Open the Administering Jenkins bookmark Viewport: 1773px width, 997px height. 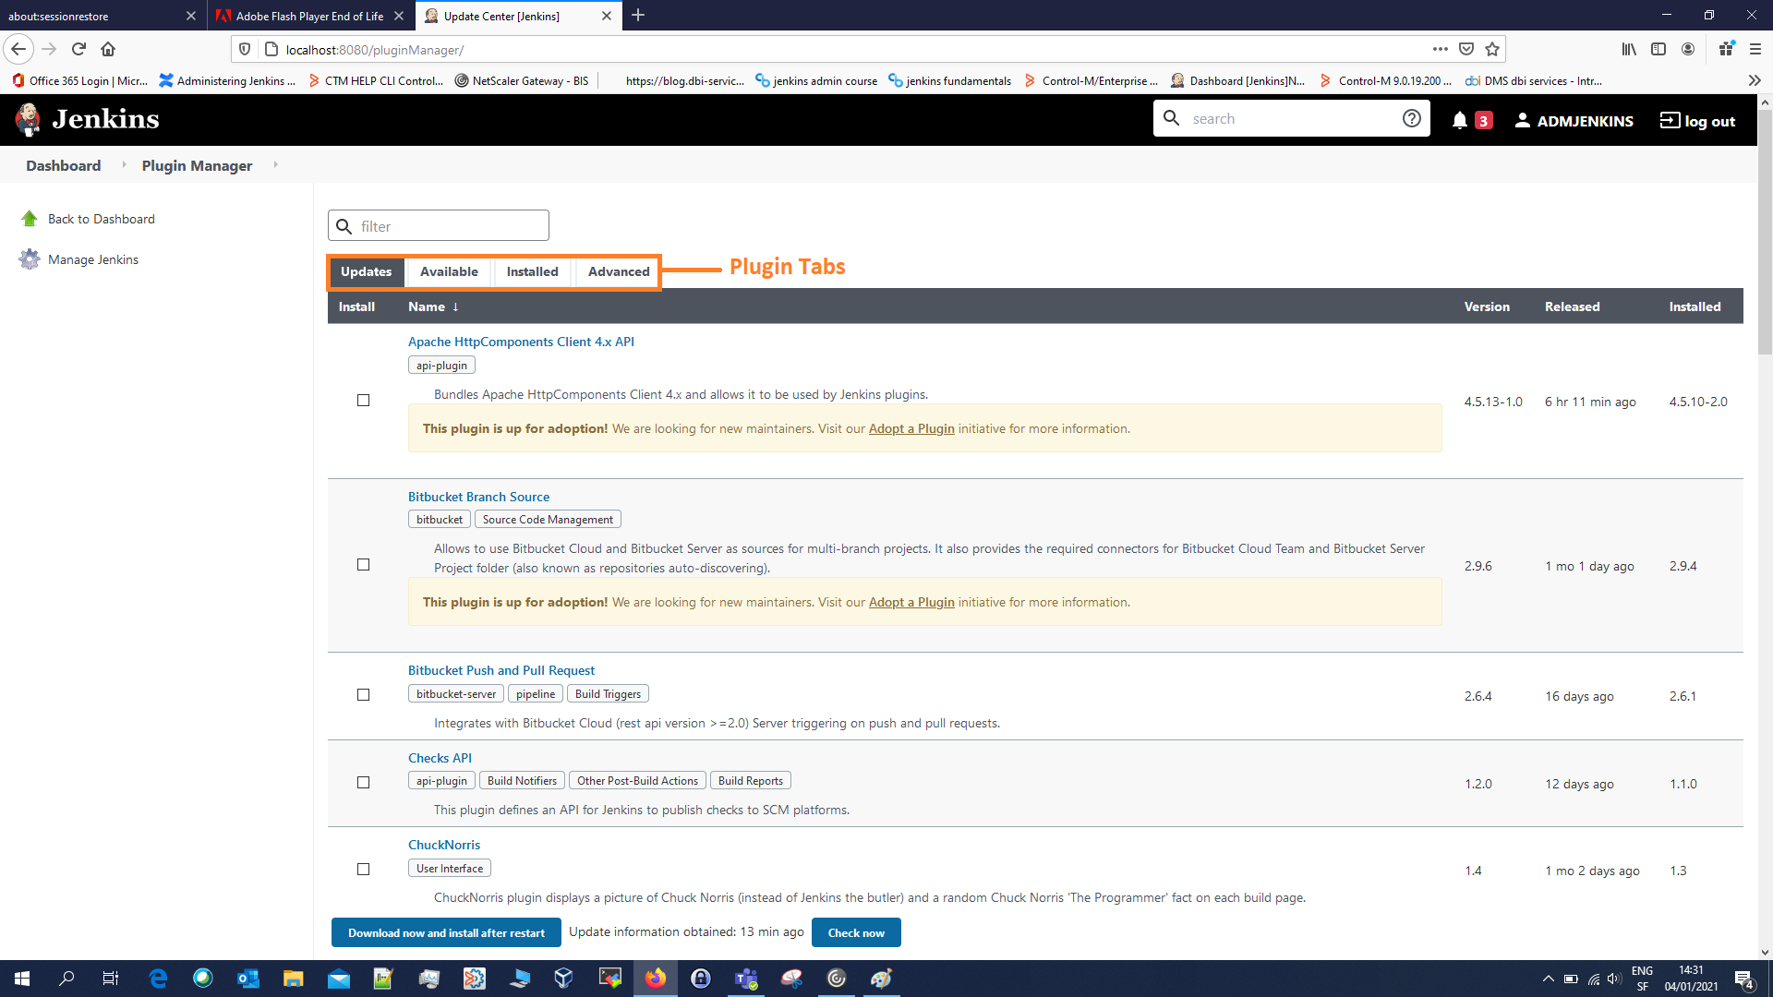pos(227,80)
